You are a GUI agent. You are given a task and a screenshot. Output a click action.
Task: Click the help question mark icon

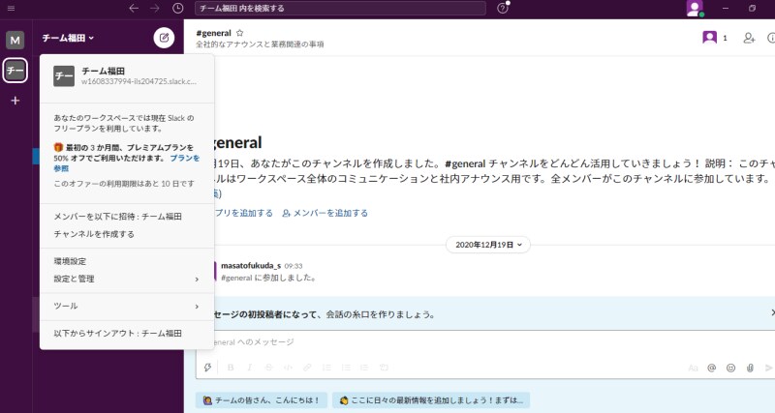click(x=502, y=9)
